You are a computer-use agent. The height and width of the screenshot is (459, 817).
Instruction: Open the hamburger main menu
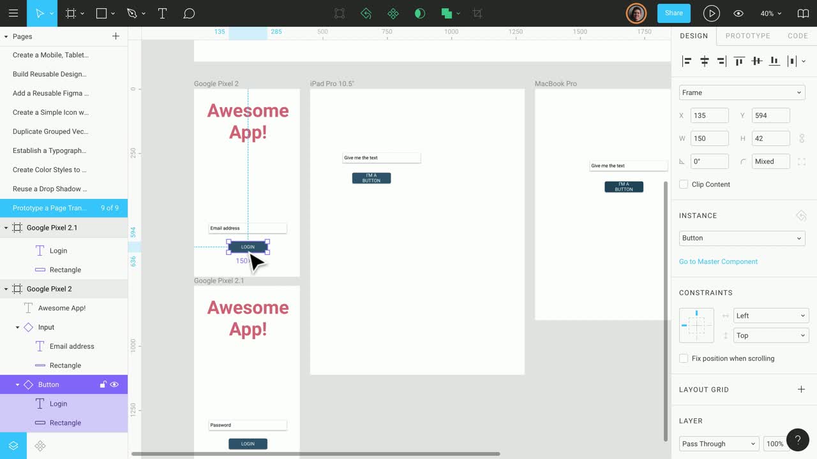click(x=13, y=13)
